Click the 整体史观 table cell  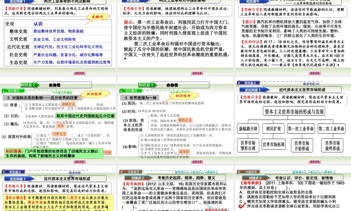tap(18, 31)
